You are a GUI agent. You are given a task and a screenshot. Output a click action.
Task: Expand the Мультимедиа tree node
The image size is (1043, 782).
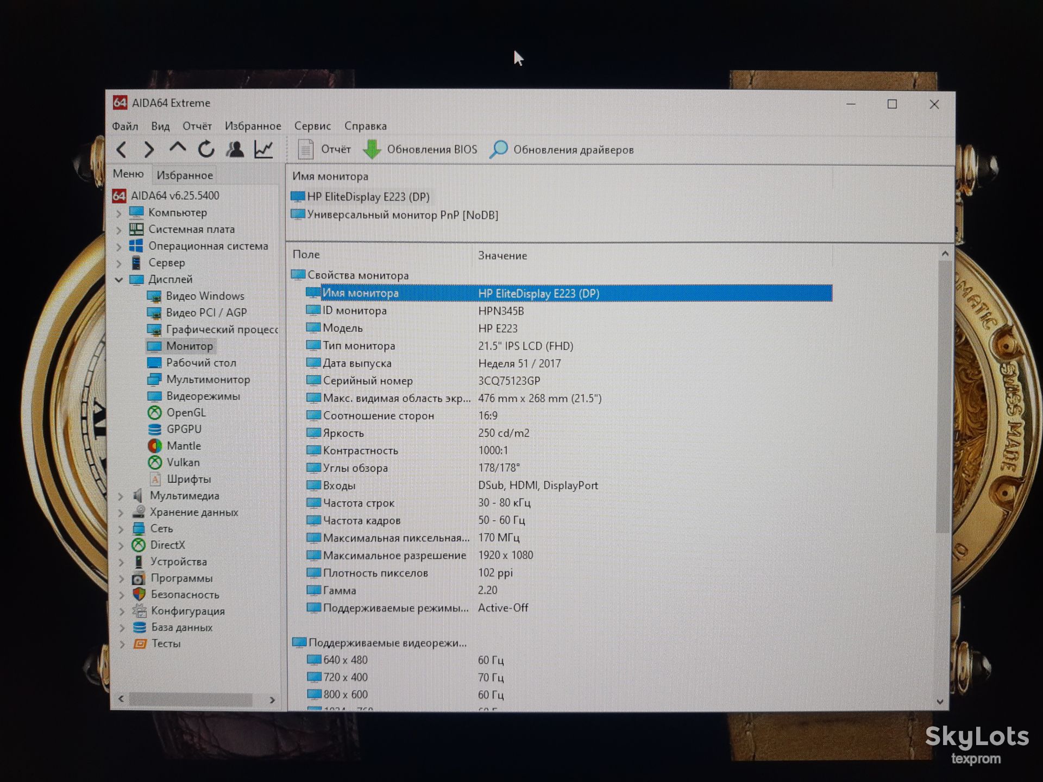coord(121,496)
